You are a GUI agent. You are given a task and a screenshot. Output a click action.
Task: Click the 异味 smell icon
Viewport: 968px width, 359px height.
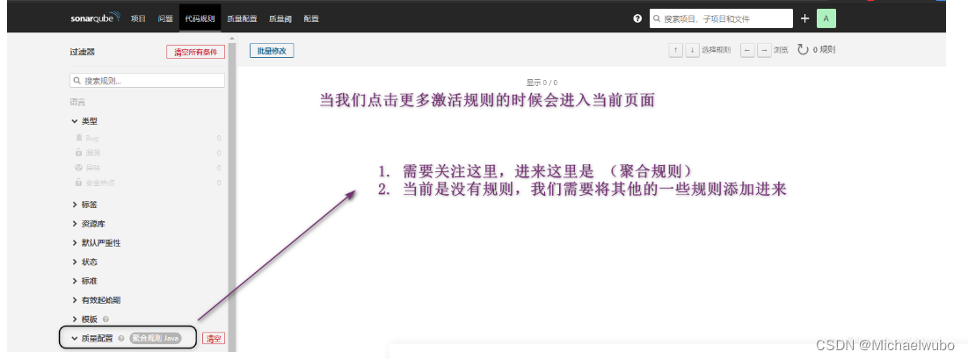pos(78,167)
